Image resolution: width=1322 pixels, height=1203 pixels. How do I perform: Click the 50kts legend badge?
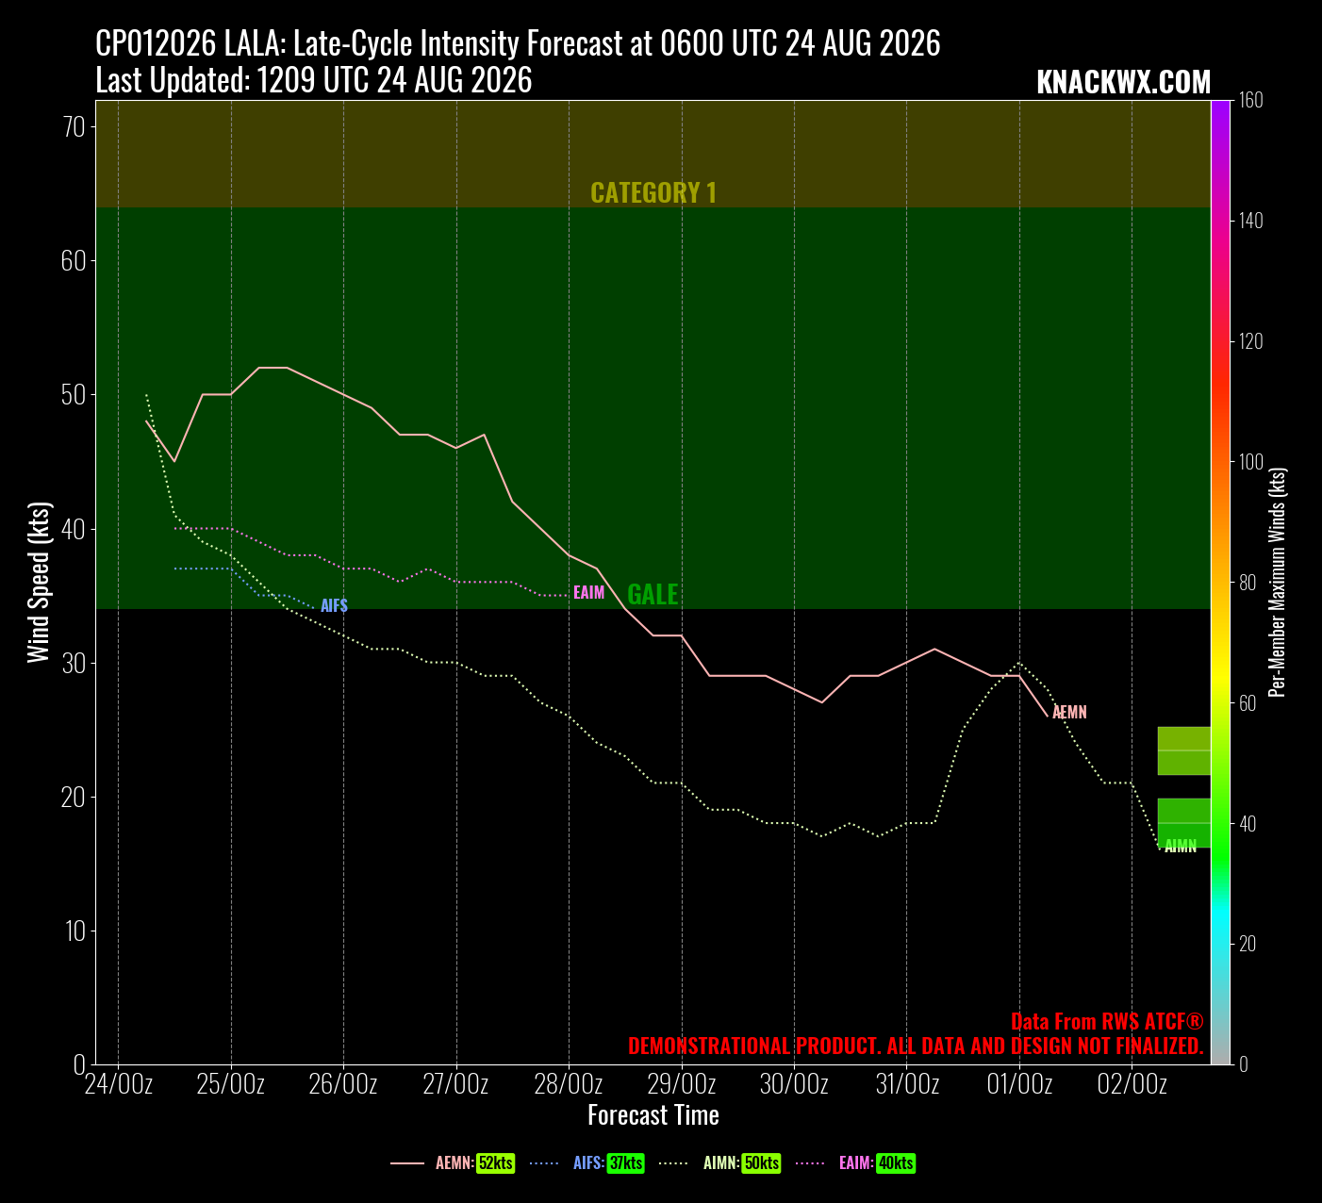[762, 1163]
